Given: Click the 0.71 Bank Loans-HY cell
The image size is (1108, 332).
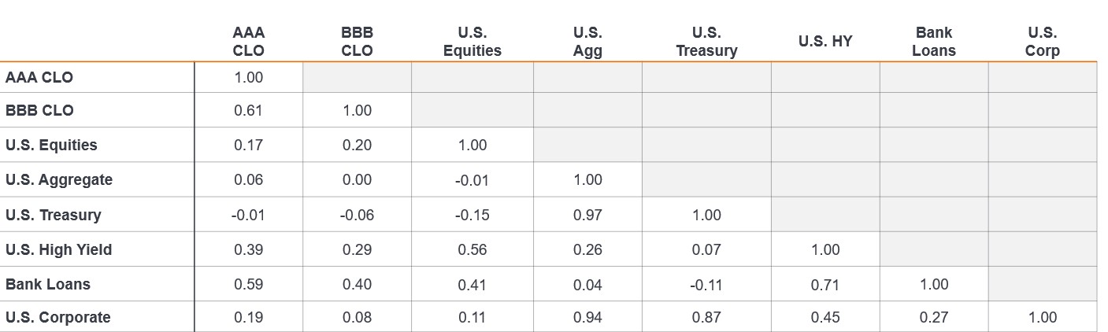Looking at the screenshot, I should pos(825,285).
